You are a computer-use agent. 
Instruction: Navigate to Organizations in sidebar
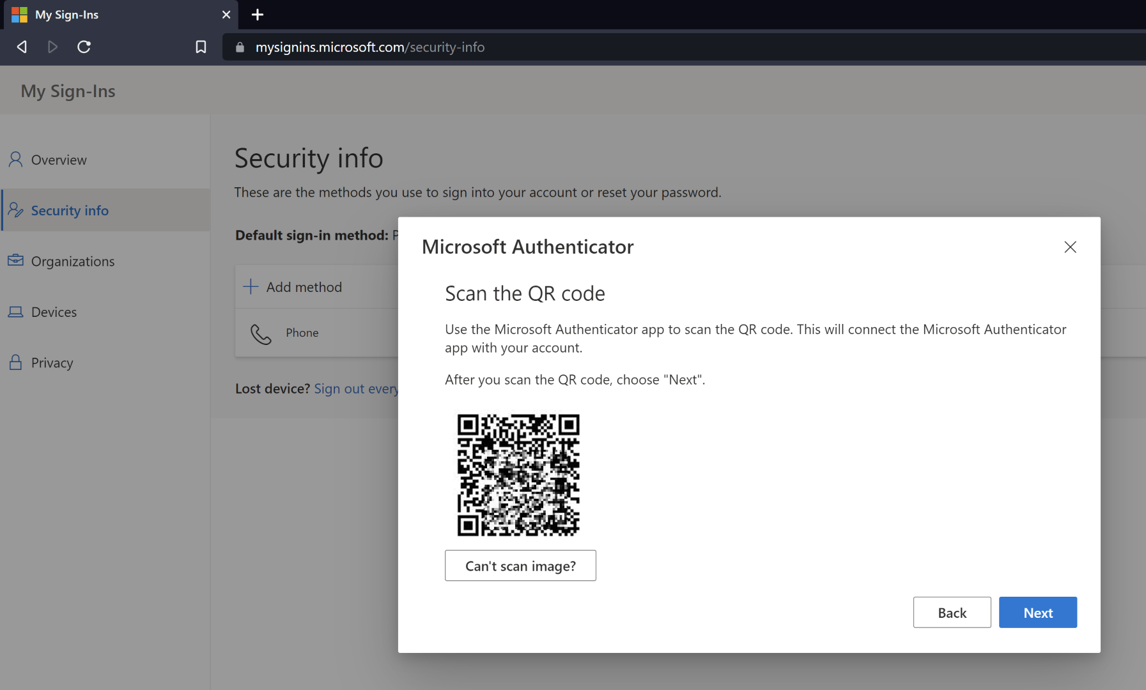[73, 261]
